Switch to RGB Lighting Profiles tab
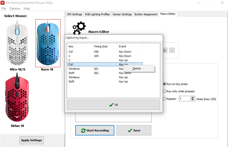 click(x=97, y=14)
